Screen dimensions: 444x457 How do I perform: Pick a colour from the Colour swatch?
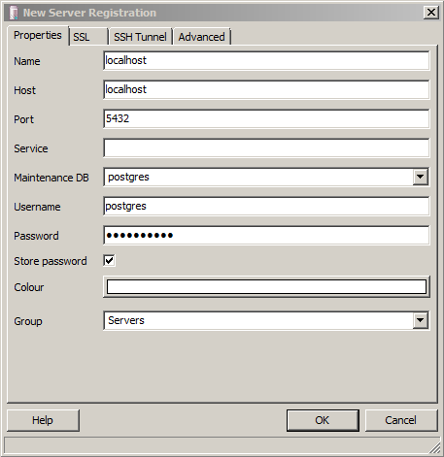(266, 287)
